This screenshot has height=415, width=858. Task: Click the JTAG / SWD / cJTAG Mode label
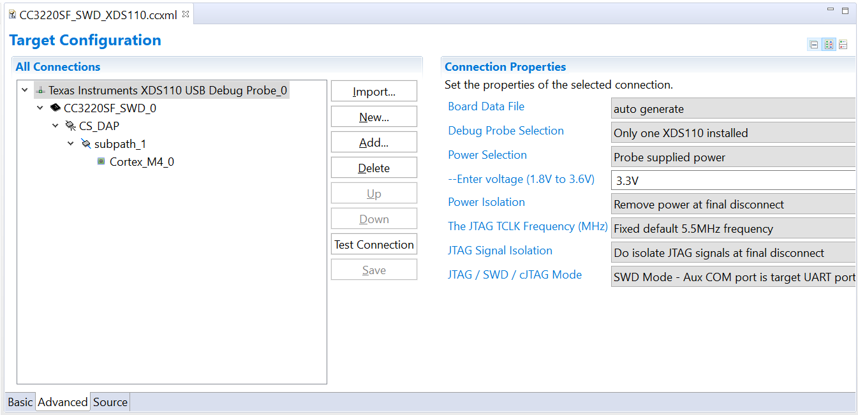(x=515, y=275)
